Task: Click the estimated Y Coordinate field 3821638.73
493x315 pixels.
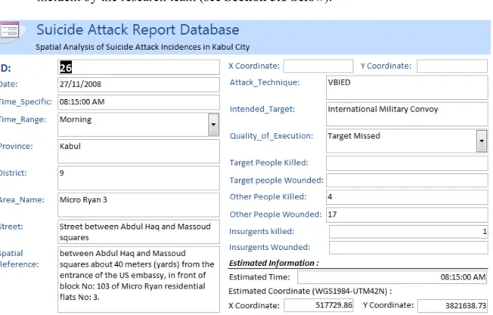Action: coord(453,305)
